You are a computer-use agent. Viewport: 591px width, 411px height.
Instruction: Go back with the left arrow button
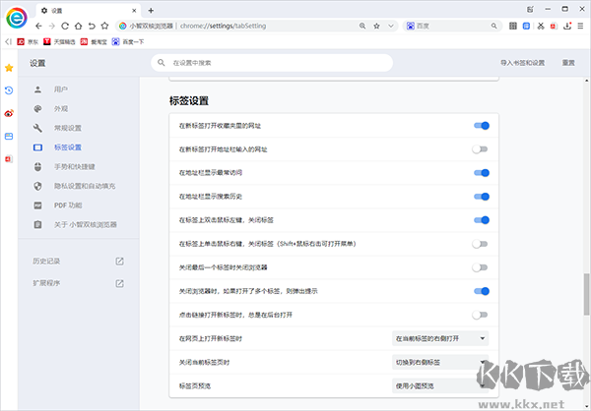pos(38,26)
